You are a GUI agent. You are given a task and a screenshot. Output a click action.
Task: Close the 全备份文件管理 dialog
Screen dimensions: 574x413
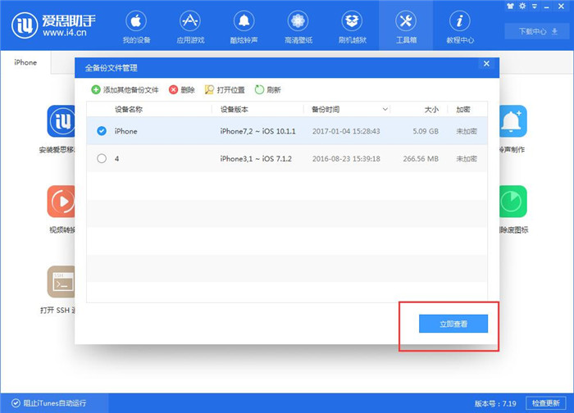[486, 64]
